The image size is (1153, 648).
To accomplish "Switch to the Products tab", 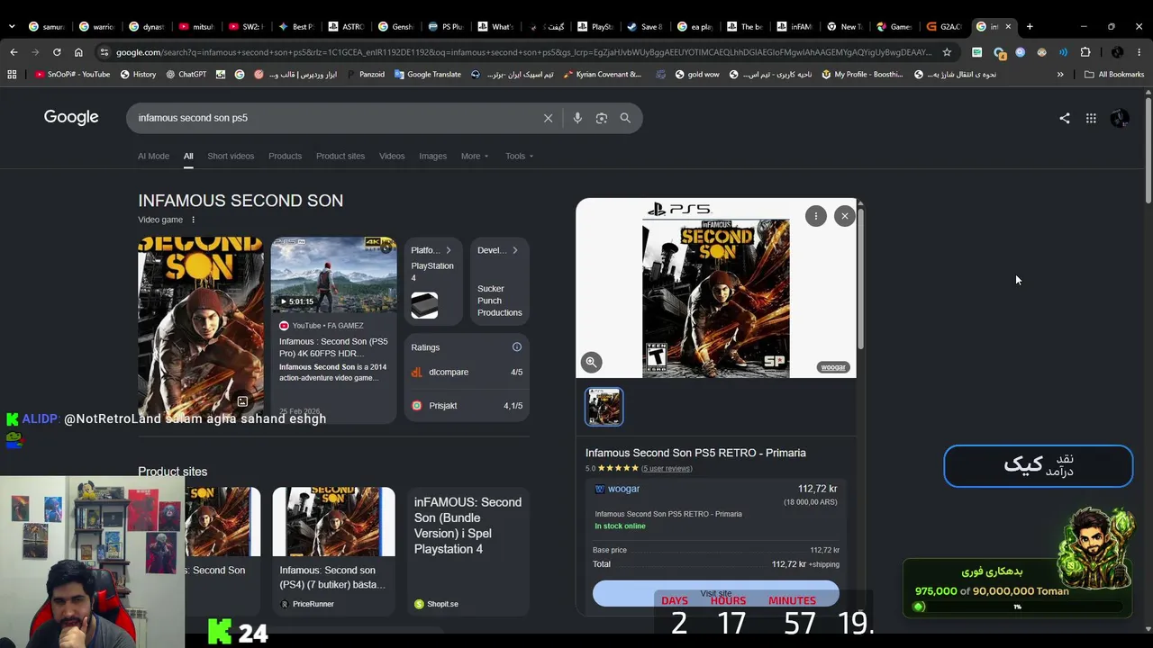I will [x=285, y=156].
